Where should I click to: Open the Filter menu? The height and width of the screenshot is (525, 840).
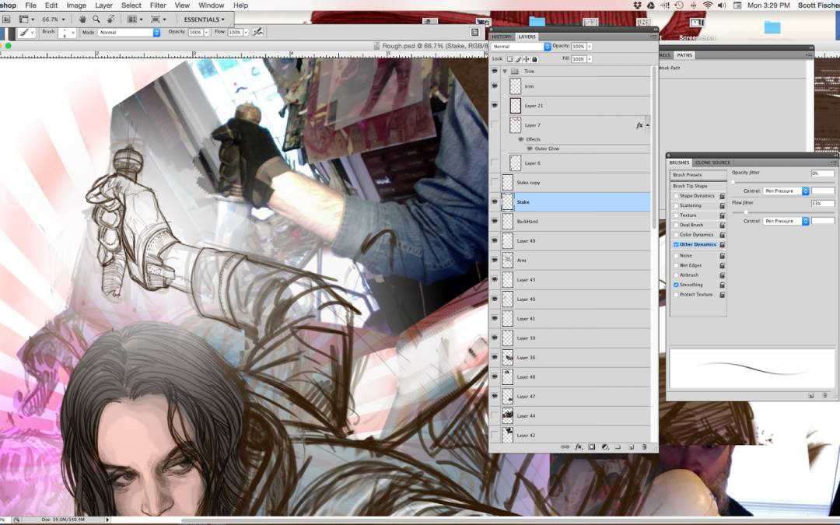(x=158, y=5)
